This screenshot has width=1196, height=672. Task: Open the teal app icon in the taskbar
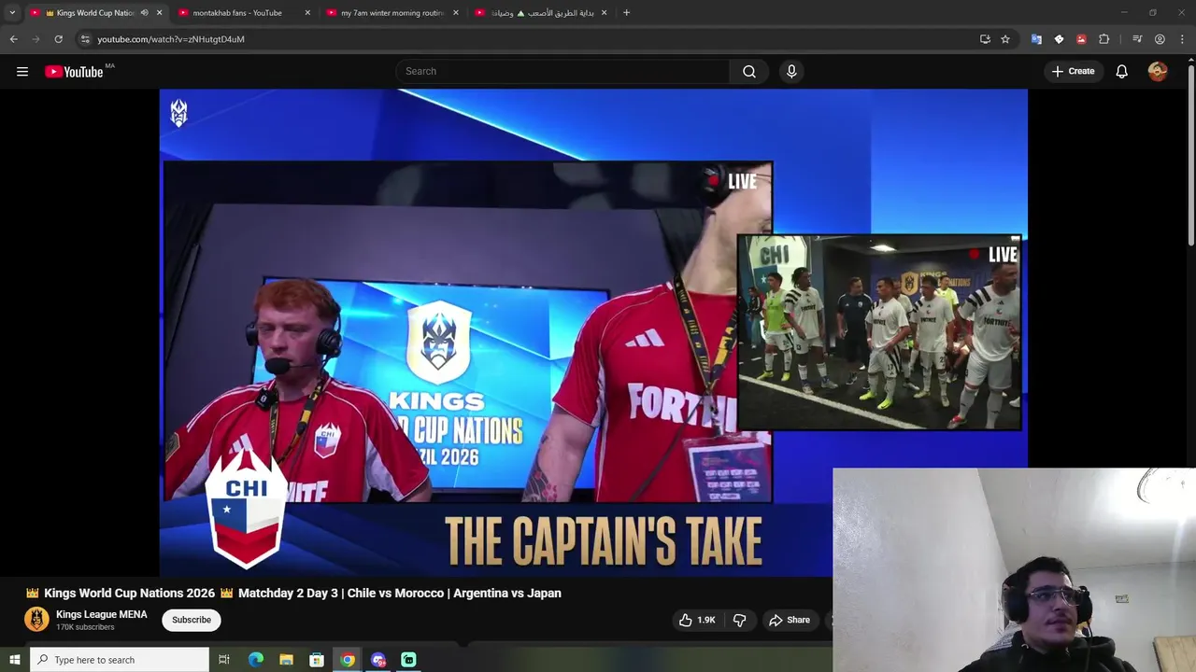click(x=408, y=660)
